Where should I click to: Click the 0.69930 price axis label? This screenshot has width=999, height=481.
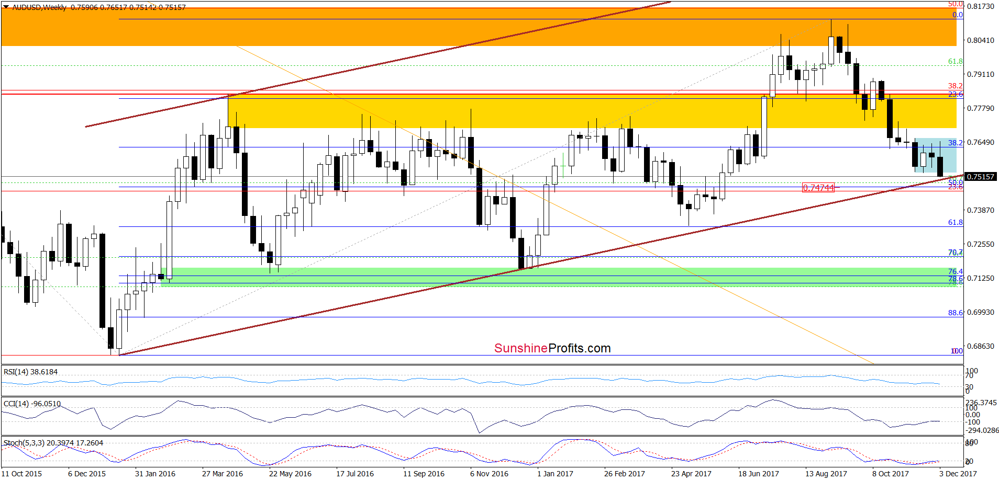pyautogui.click(x=980, y=312)
